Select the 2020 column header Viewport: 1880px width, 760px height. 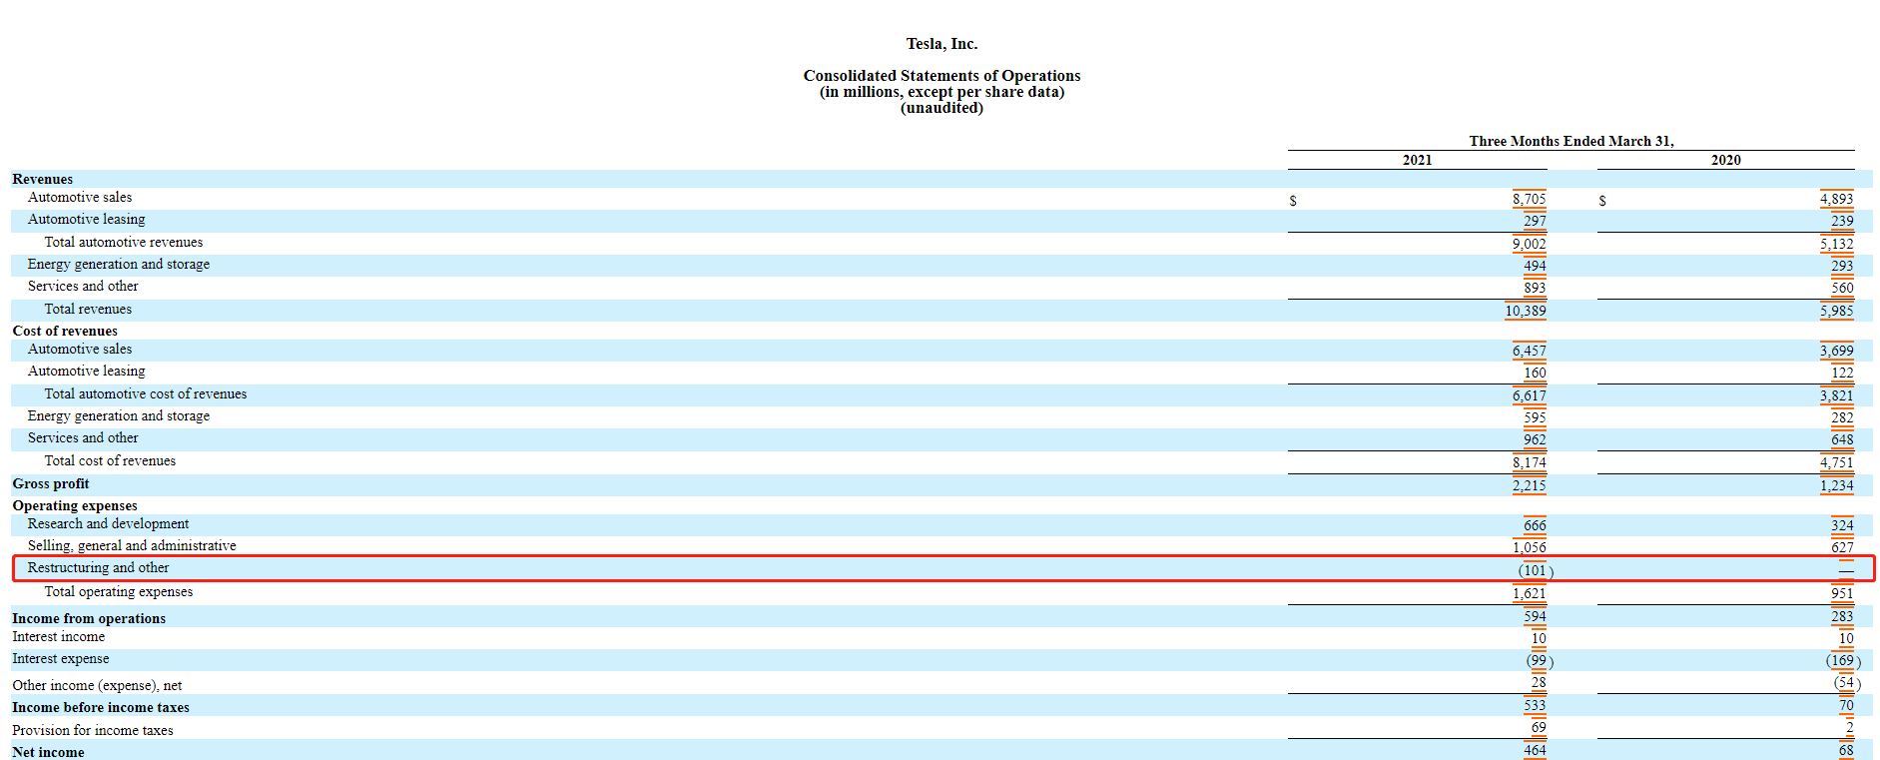coord(1725,160)
